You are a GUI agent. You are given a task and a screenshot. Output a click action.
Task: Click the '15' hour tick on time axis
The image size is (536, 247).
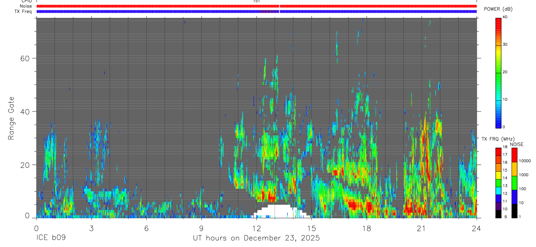pyautogui.click(x=311, y=228)
